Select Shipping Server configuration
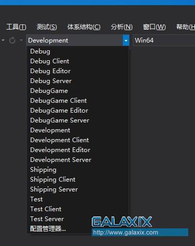The image size is (195, 246). coord(78,189)
